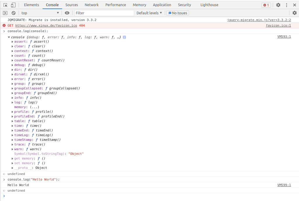
Task: Clear the console with the clear icon
Action: (x=13, y=13)
